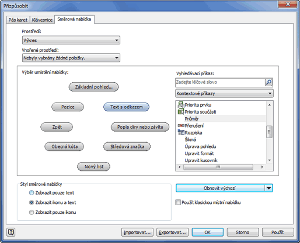Select the Zpět menu position
Image resolution: width=300 pixels, height=243 pixels.
pyautogui.click(x=57, y=127)
